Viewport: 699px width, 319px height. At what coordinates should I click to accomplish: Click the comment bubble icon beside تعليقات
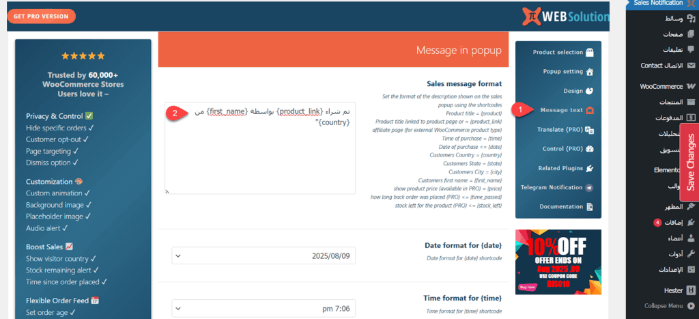click(691, 49)
